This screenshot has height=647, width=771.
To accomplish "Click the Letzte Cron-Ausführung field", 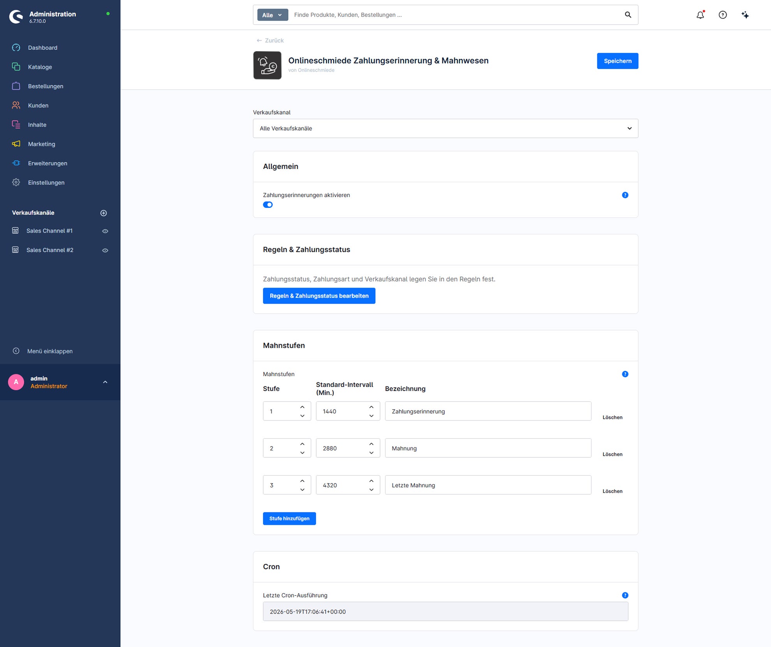I will pos(445,612).
